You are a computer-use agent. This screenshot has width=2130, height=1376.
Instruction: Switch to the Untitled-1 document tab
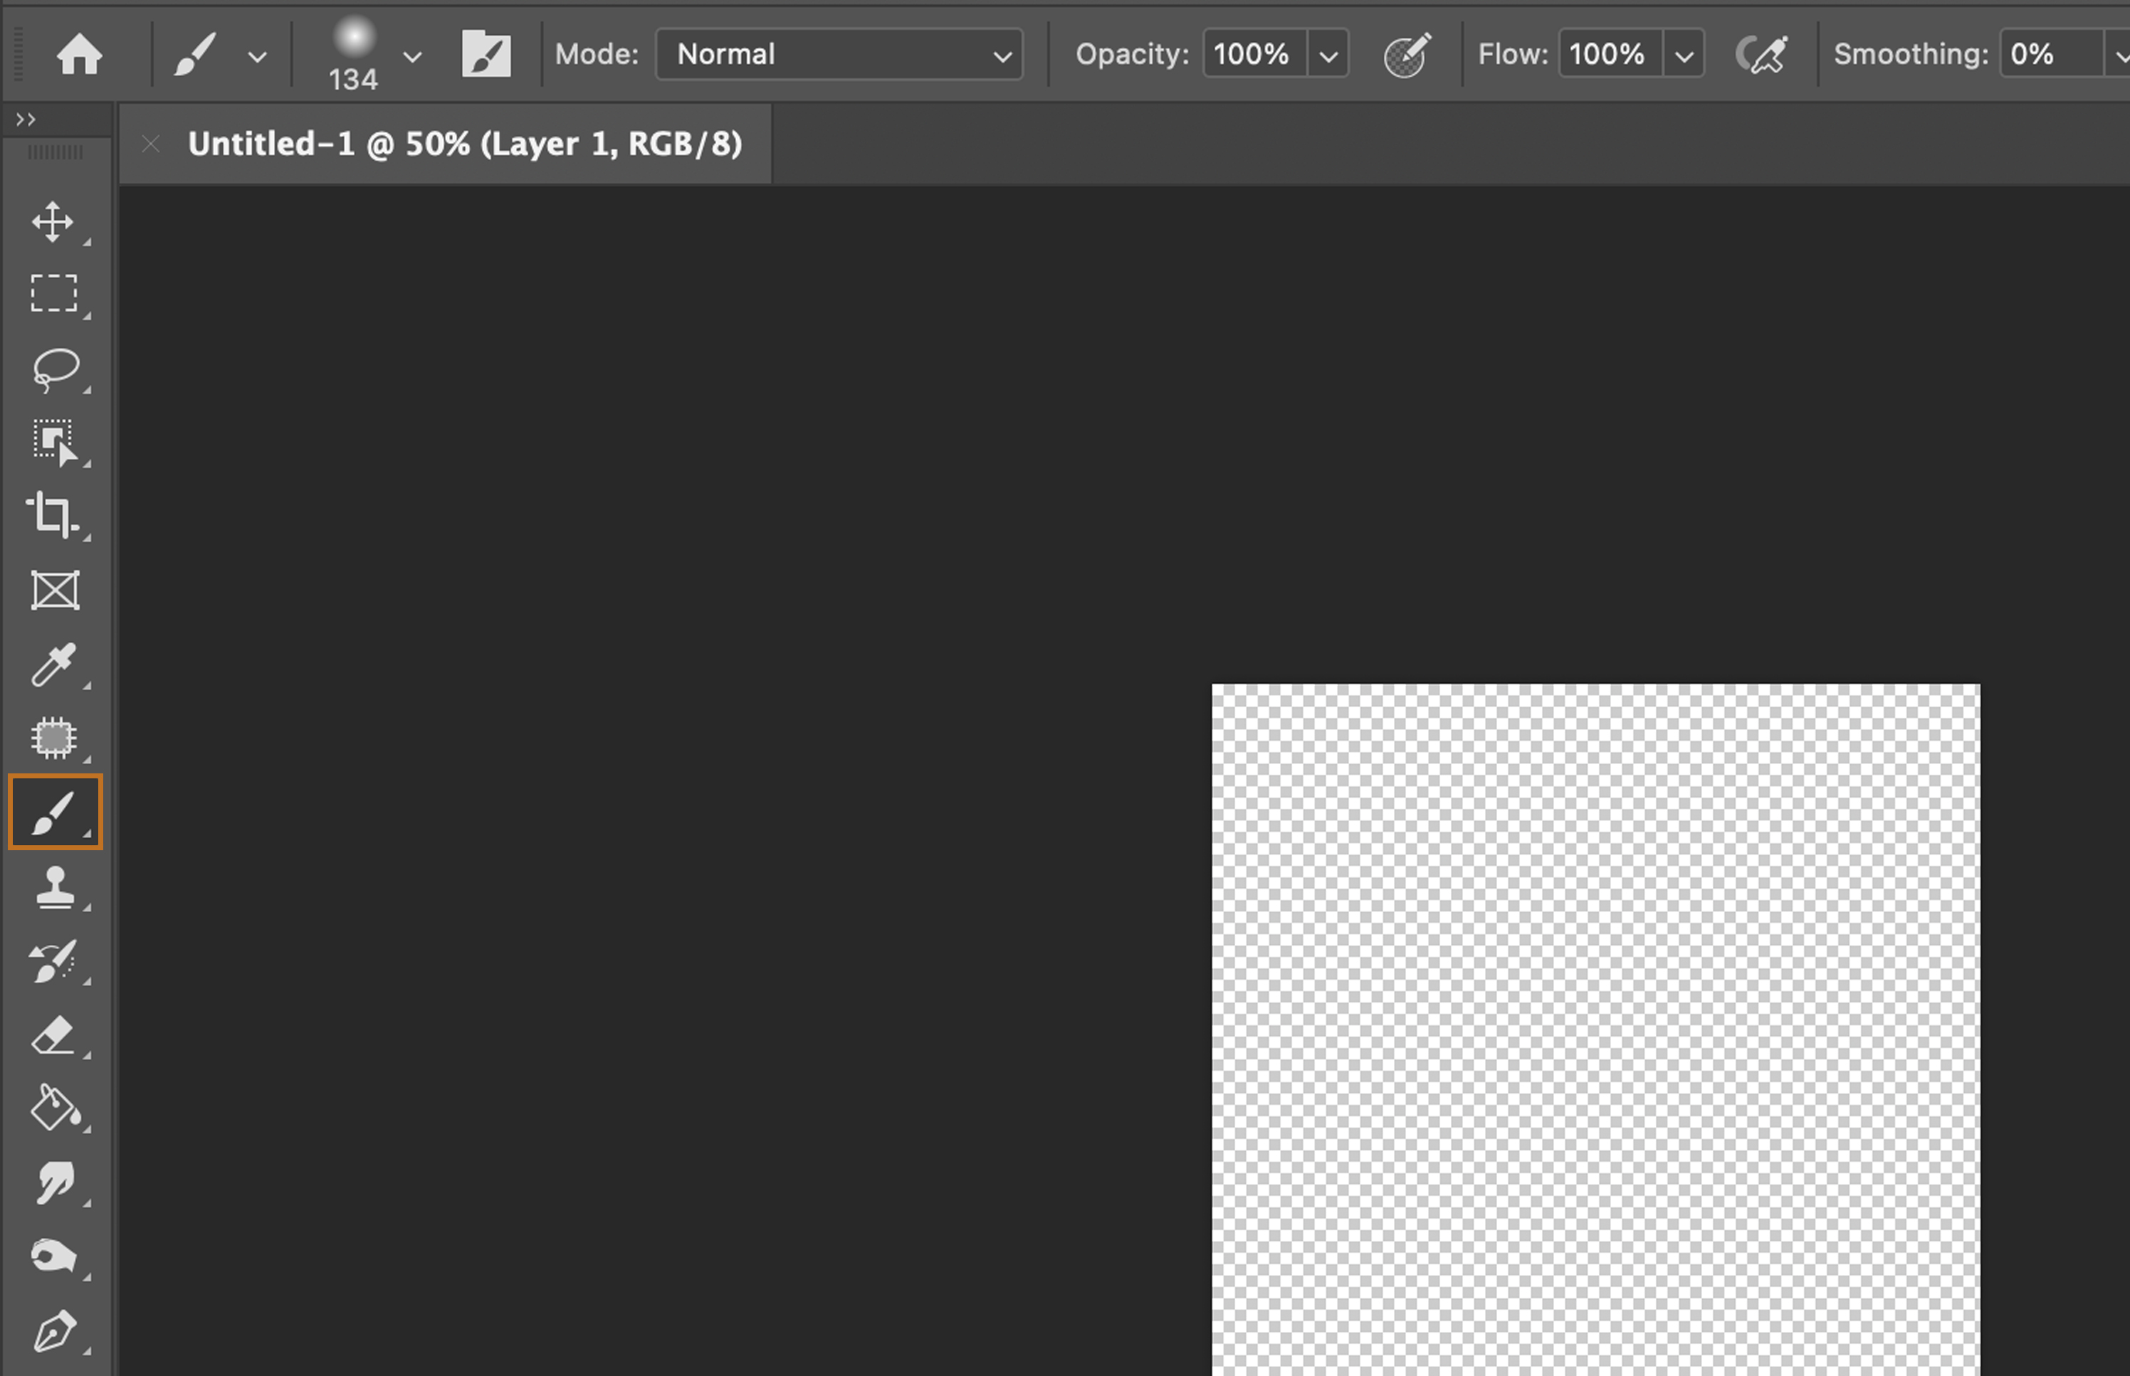point(464,144)
